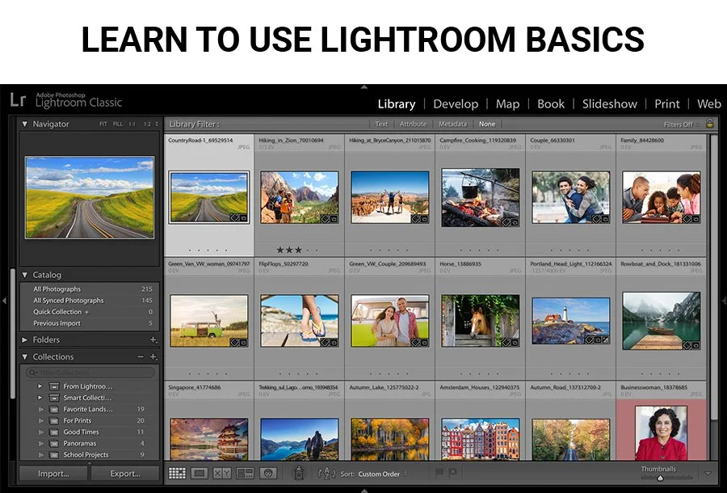Open Slideshow module
This screenshot has width=727, height=493.
point(609,104)
